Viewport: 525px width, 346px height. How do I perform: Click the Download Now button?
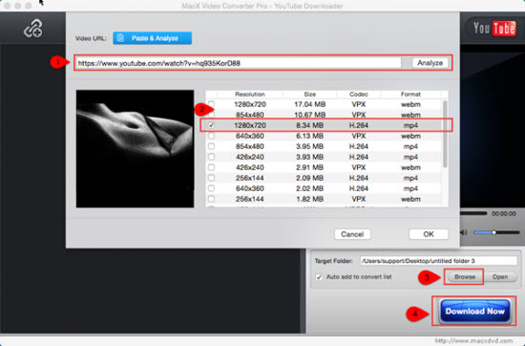pos(474,312)
